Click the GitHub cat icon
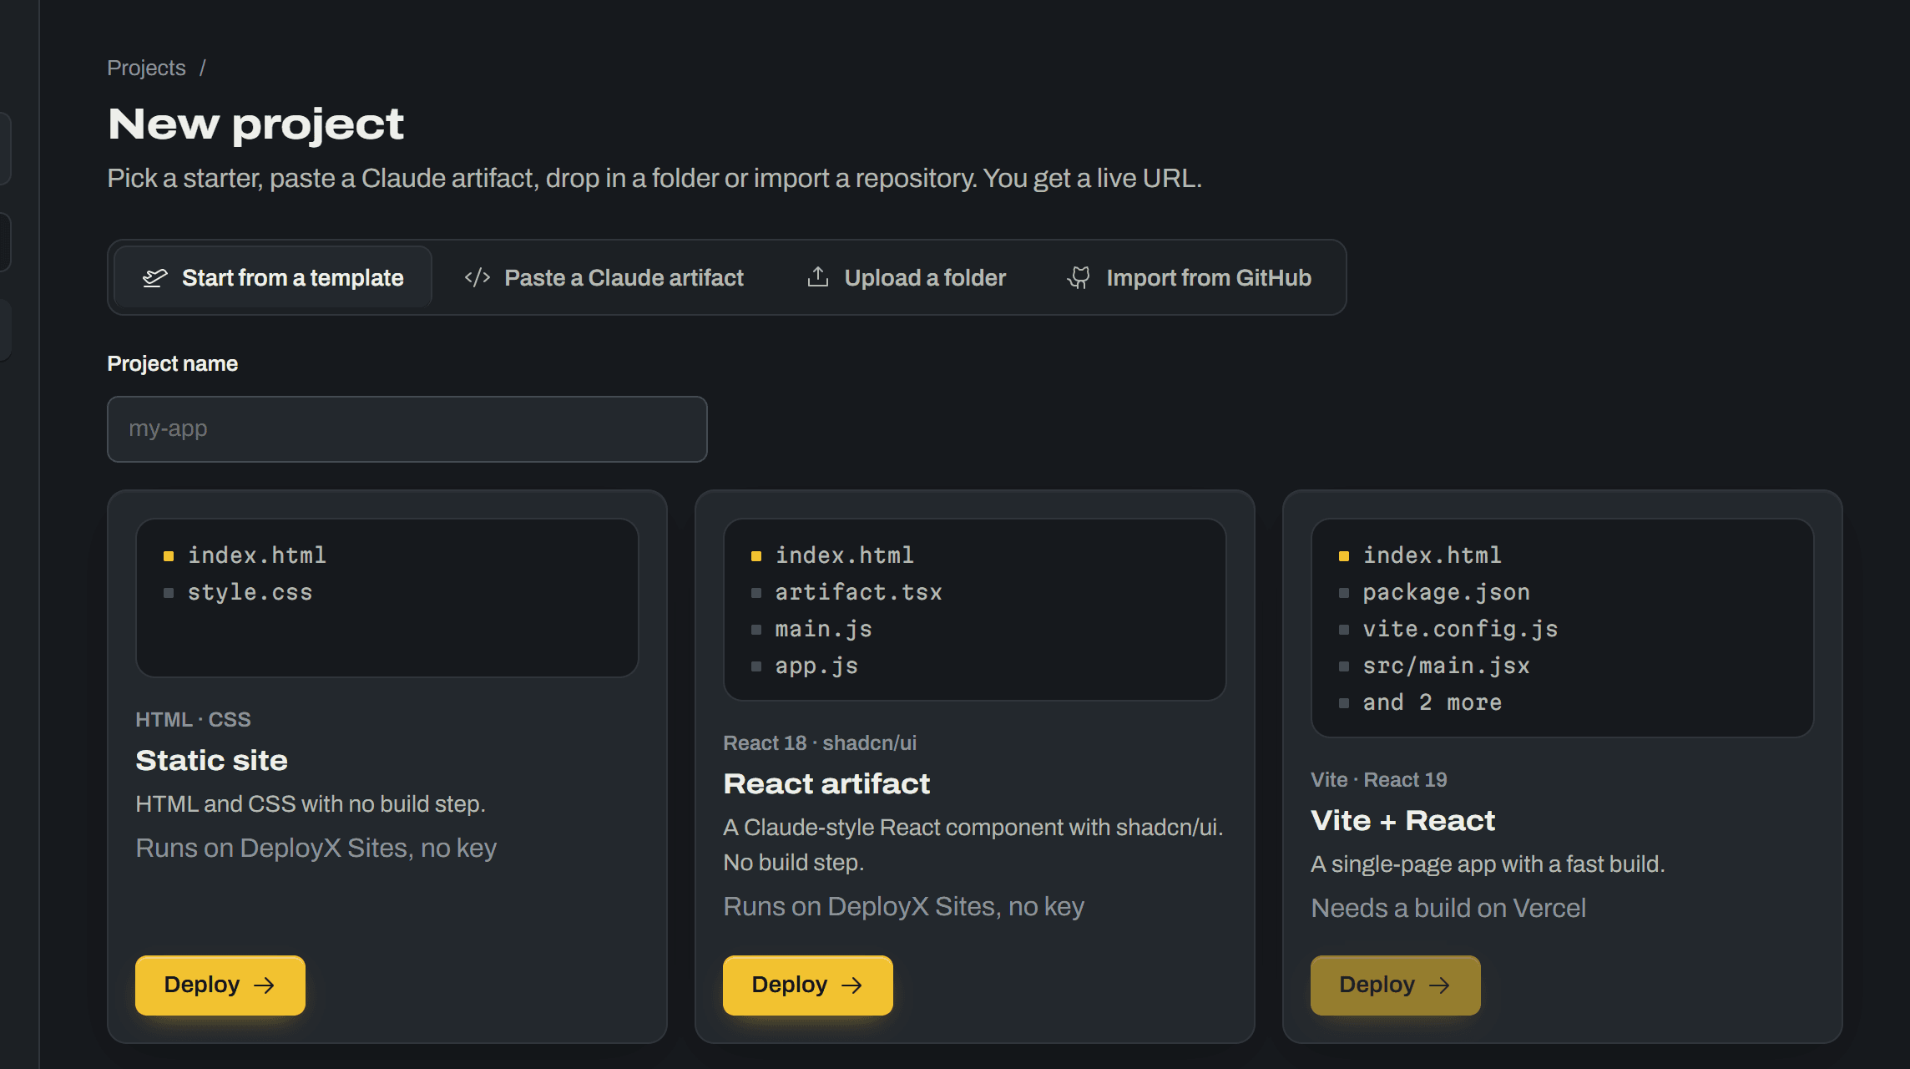This screenshot has height=1069, width=1910. [1079, 278]
